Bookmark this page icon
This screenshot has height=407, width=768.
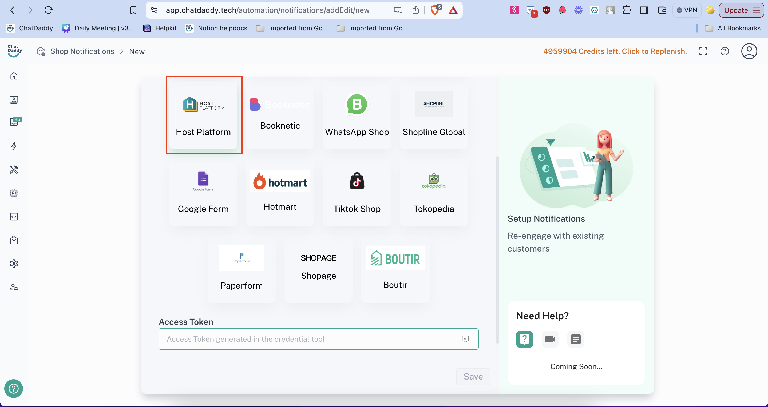(133, 10)
